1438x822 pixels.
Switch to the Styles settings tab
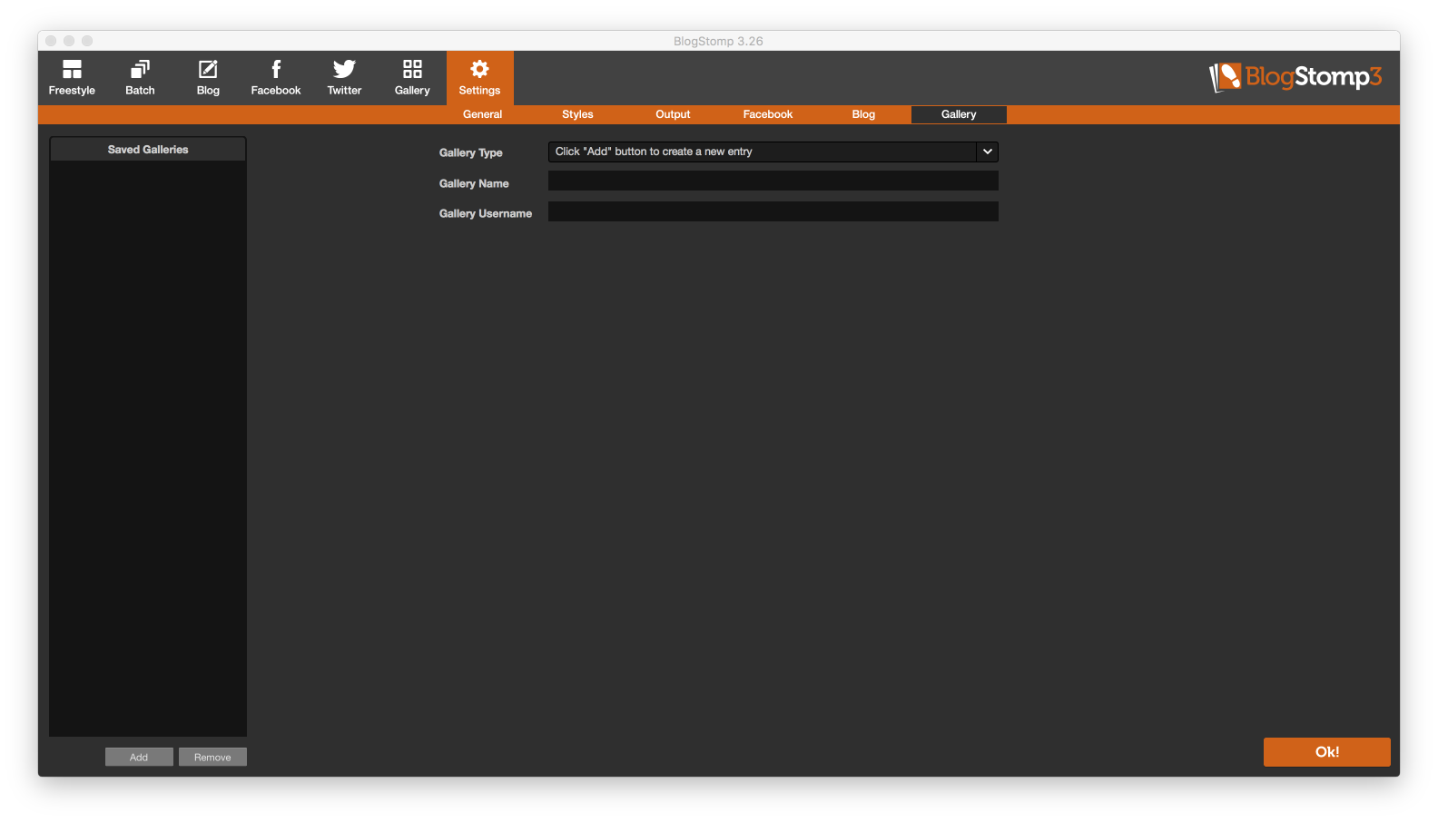577,114
